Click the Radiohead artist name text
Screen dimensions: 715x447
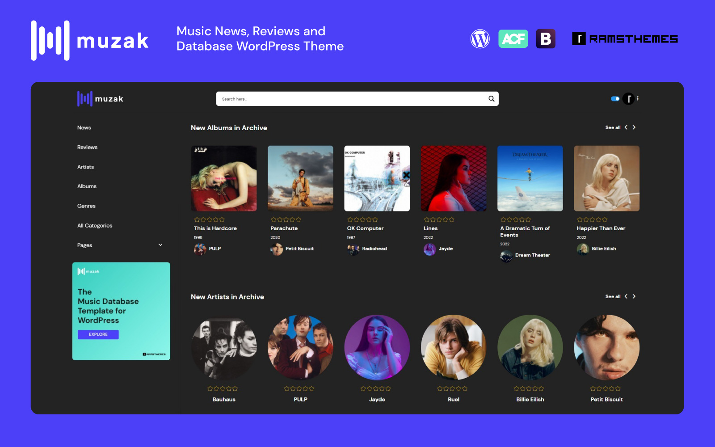pyautogui.click(x=374, y=249)
